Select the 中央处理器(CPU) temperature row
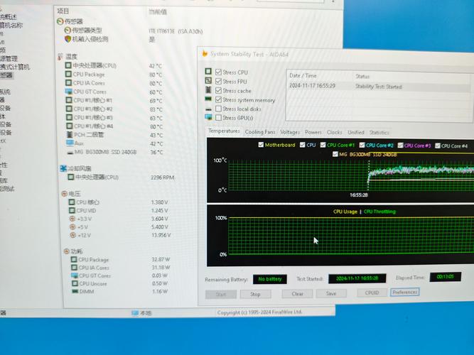The image size is (474, 355). click(95, 66)
